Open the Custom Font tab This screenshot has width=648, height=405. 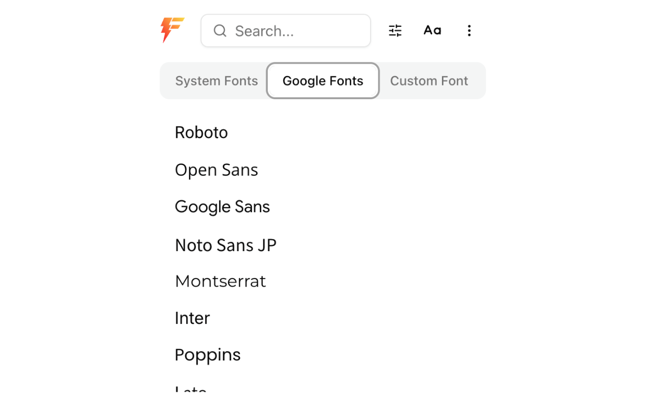[429, 81]
